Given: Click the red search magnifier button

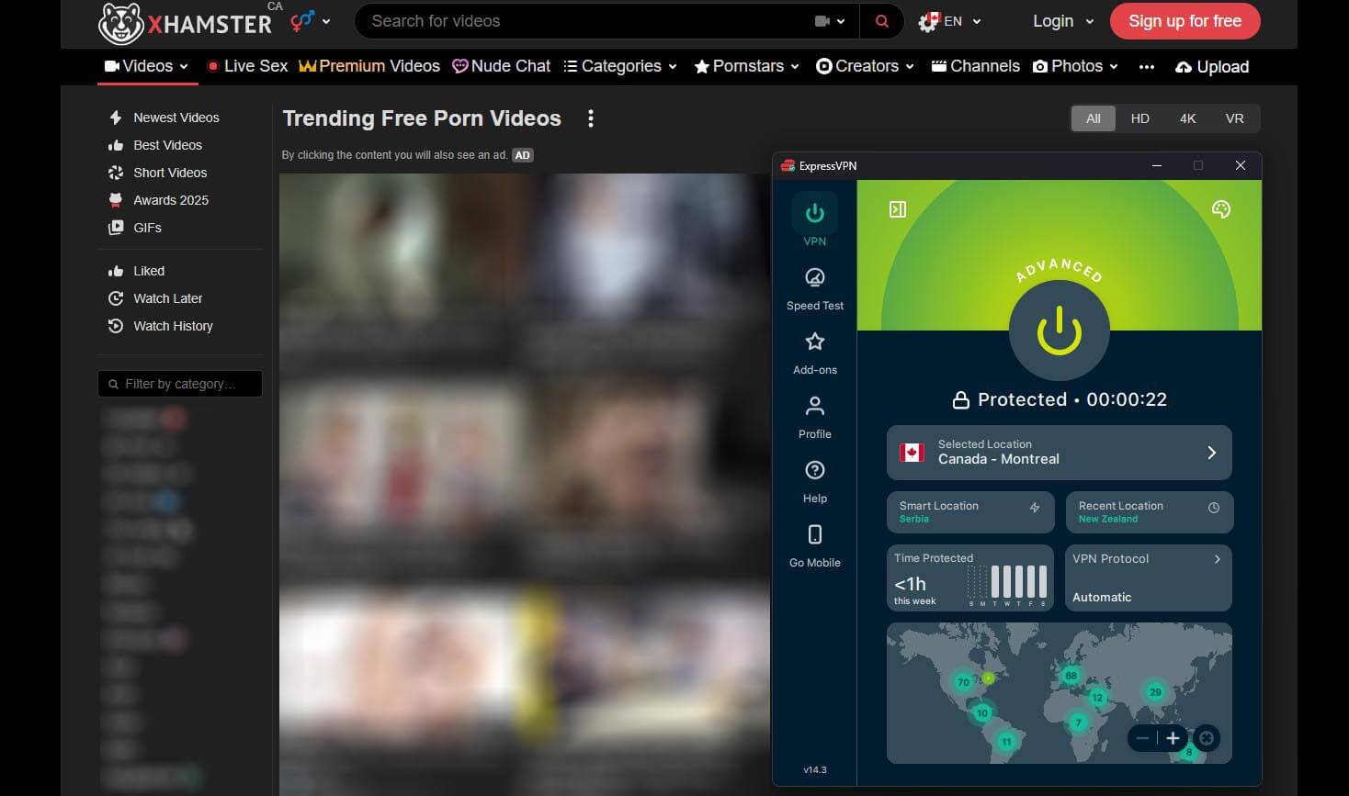Looking at the screenshot, I should click(881, 21).
